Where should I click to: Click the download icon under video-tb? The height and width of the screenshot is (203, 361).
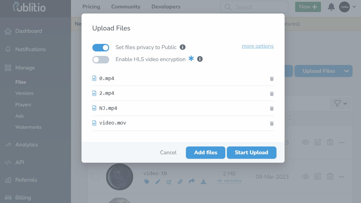click(203, 182)
